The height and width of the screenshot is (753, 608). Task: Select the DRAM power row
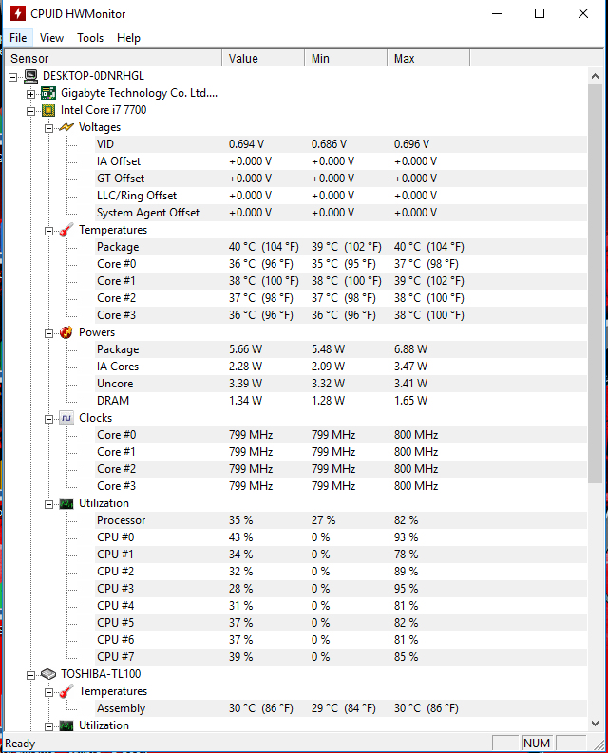pos(341,401)
